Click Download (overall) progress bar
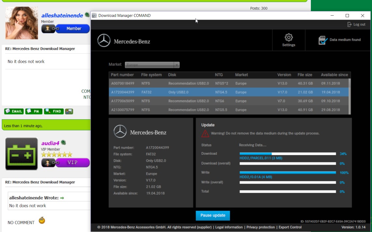 point(287,163)
